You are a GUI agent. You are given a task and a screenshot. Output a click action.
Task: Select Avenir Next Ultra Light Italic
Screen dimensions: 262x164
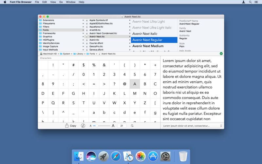click(x=152, y=28)
